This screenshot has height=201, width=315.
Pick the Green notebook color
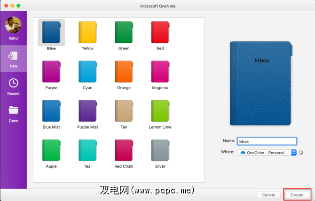124,32
